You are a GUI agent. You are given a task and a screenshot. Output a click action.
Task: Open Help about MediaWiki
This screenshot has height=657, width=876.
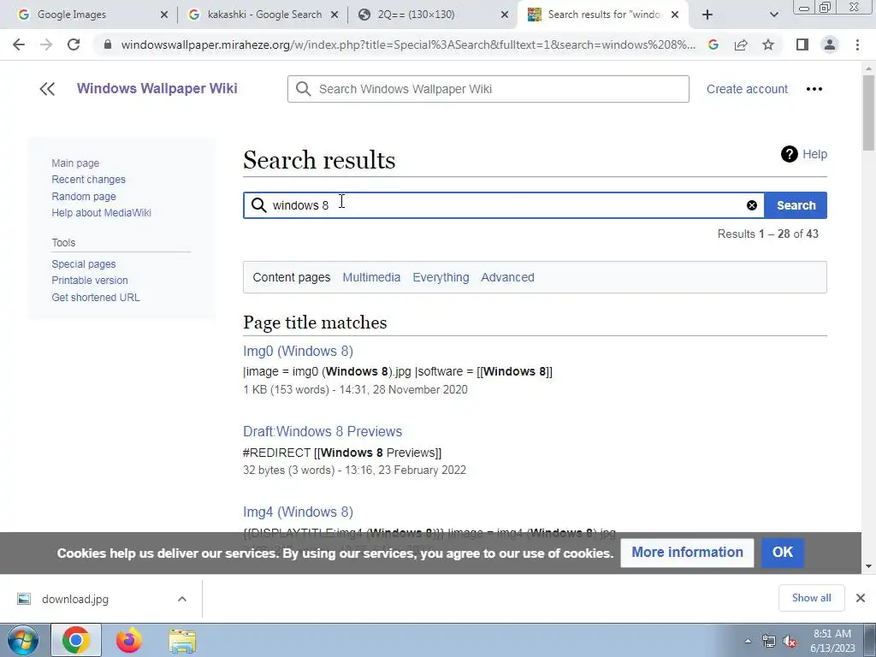pyautogui.click(x=101, y=212)
